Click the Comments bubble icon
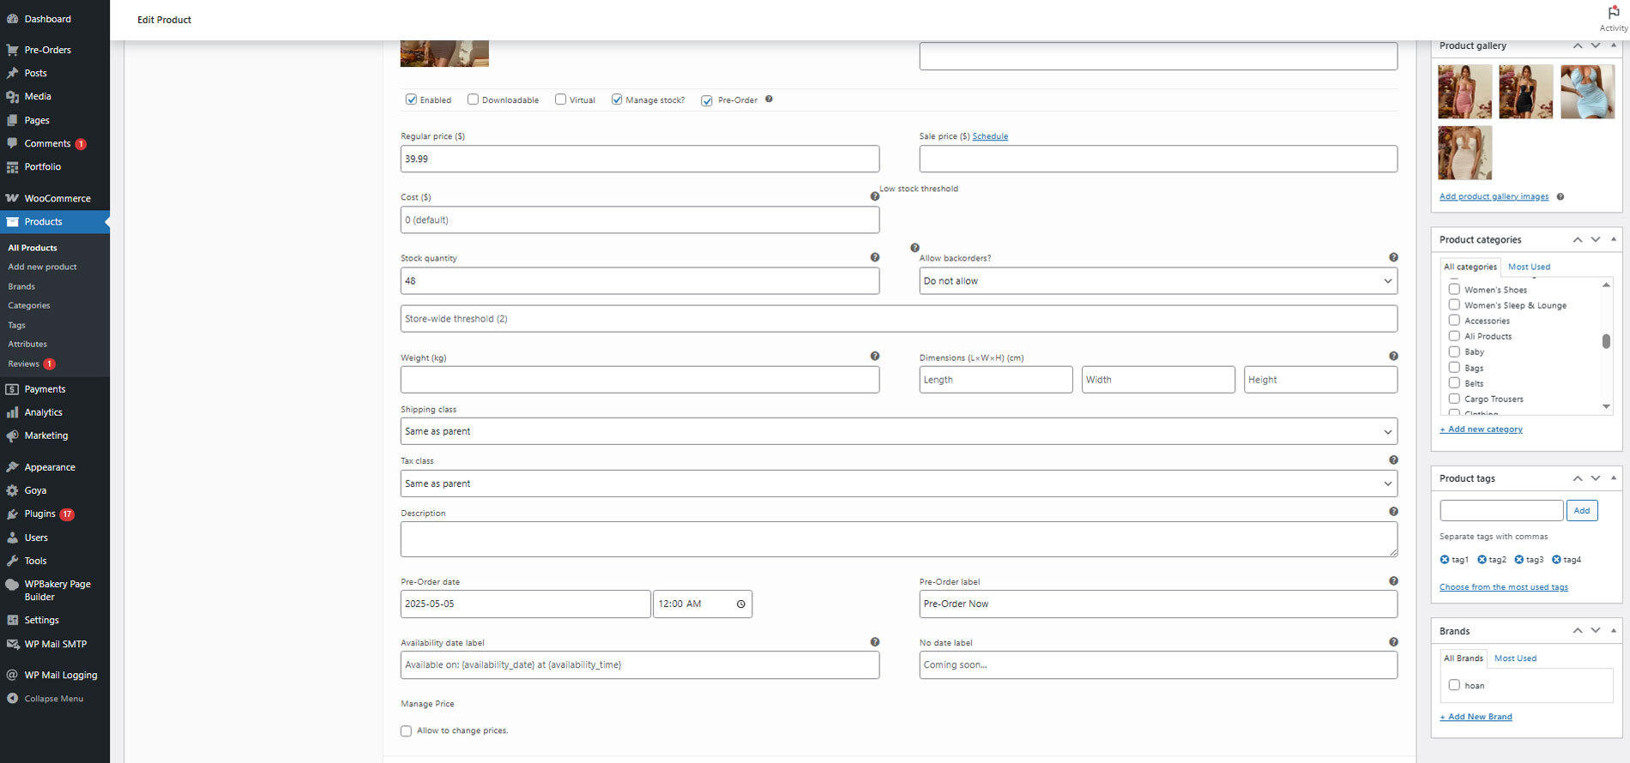 point(12,143)
